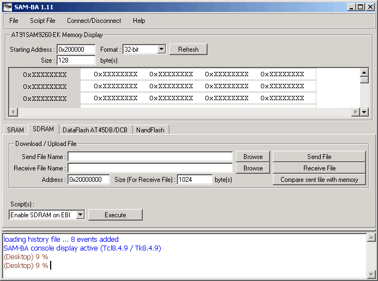
Task: Click the Execute button
Action: point(115,215)
